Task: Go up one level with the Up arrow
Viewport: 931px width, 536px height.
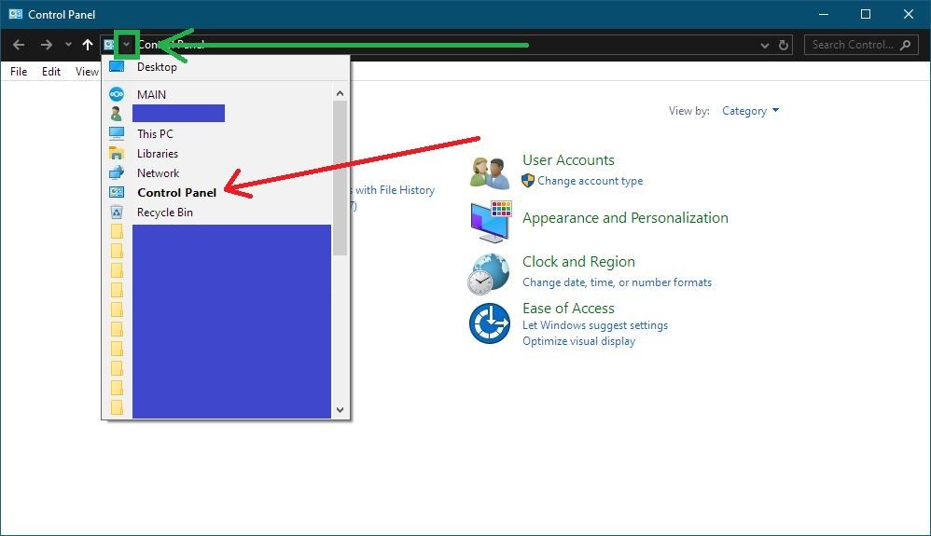Action: tap(88, 45)
